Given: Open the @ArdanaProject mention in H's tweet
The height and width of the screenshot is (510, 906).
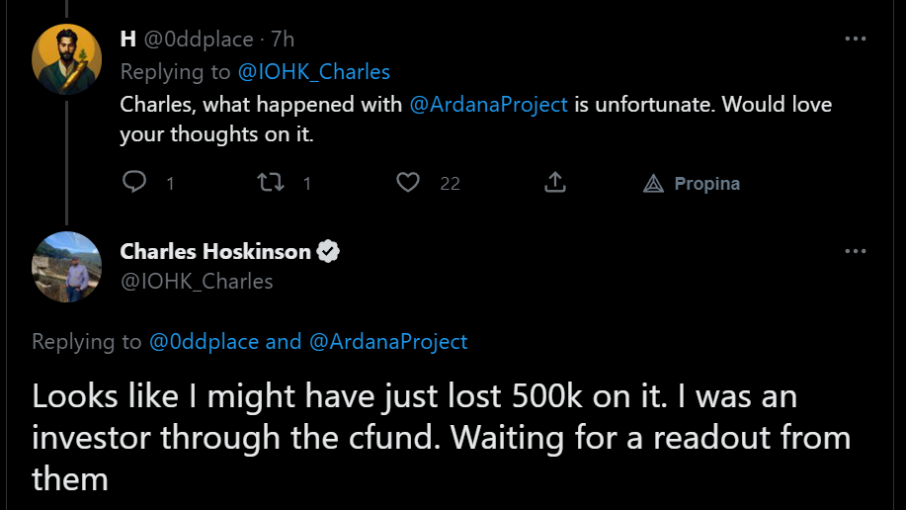Looking at the screenshot, I should coord(488,105).
